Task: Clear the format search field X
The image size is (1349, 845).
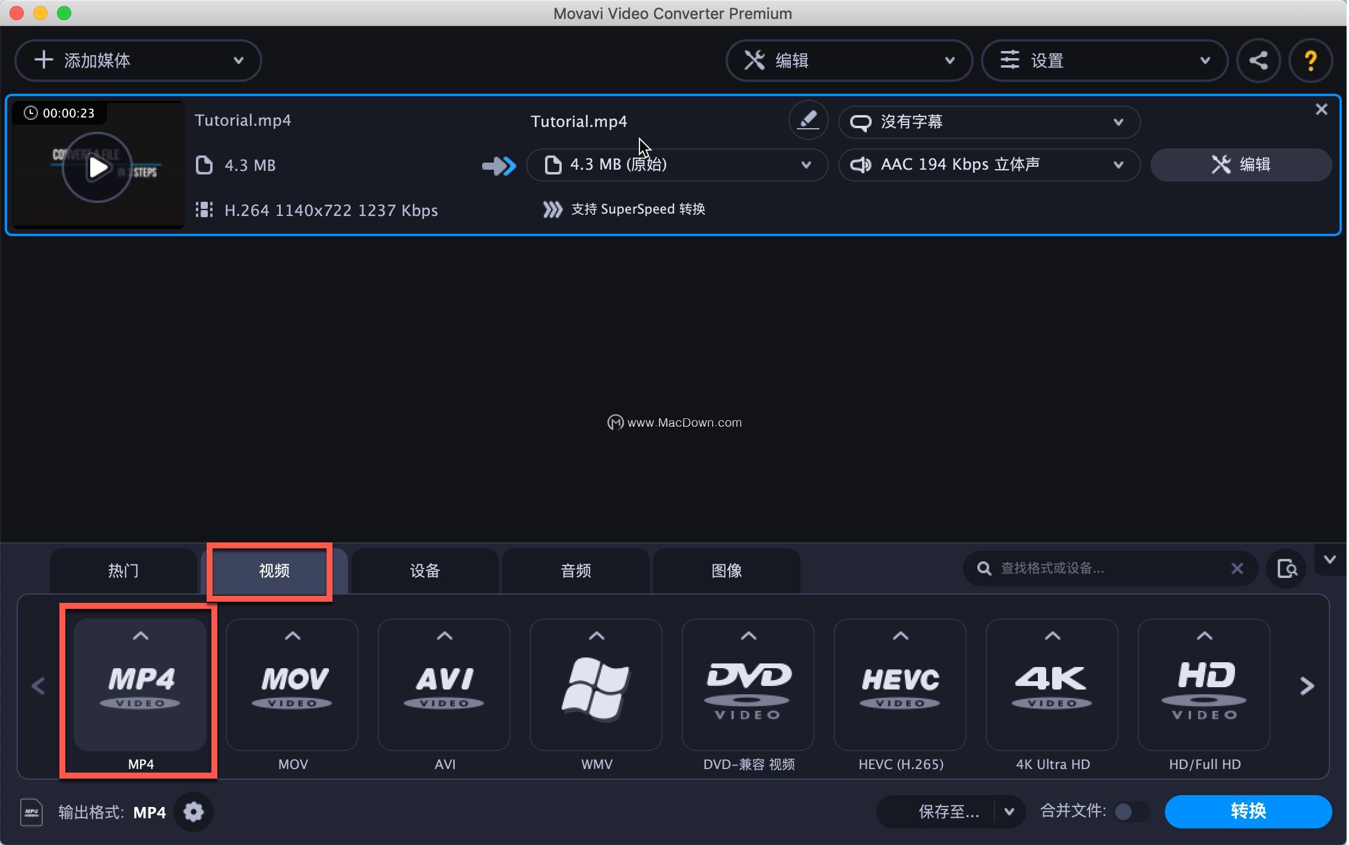Action: click(x=1237, y=568)
